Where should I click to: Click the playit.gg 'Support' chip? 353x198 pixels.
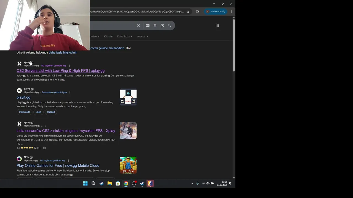pyautogui.click(x=51, y=112)
